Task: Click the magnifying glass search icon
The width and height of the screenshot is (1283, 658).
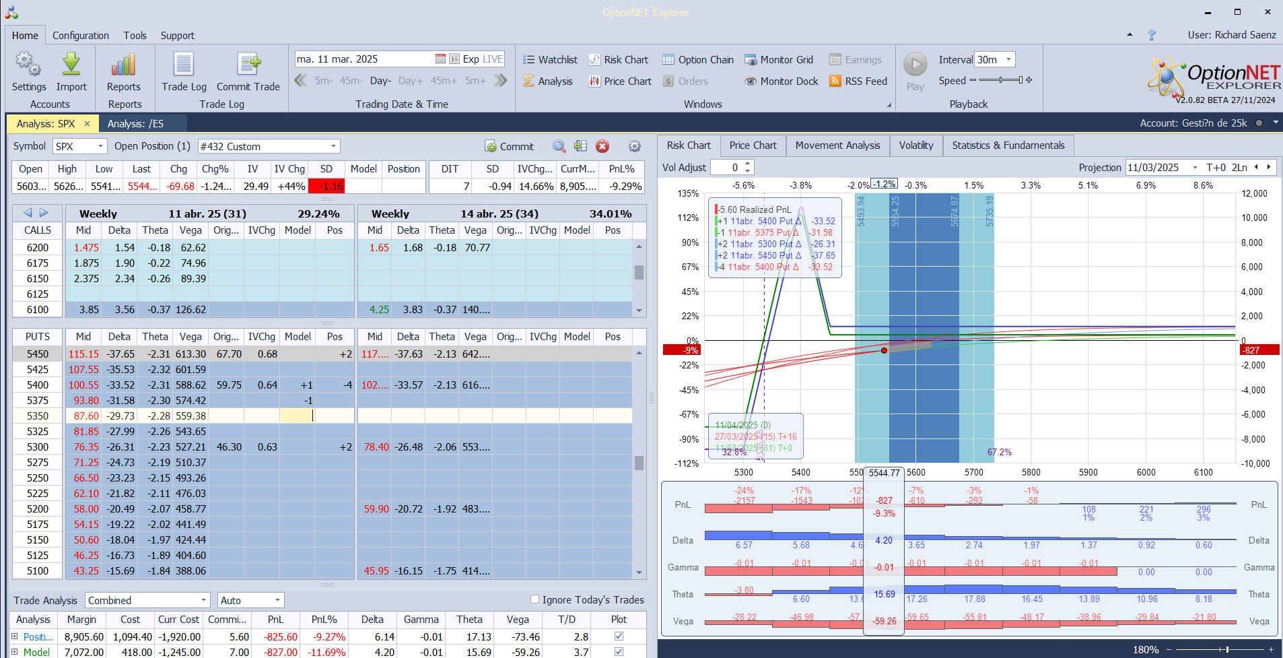Action: (x=559, y=146)
